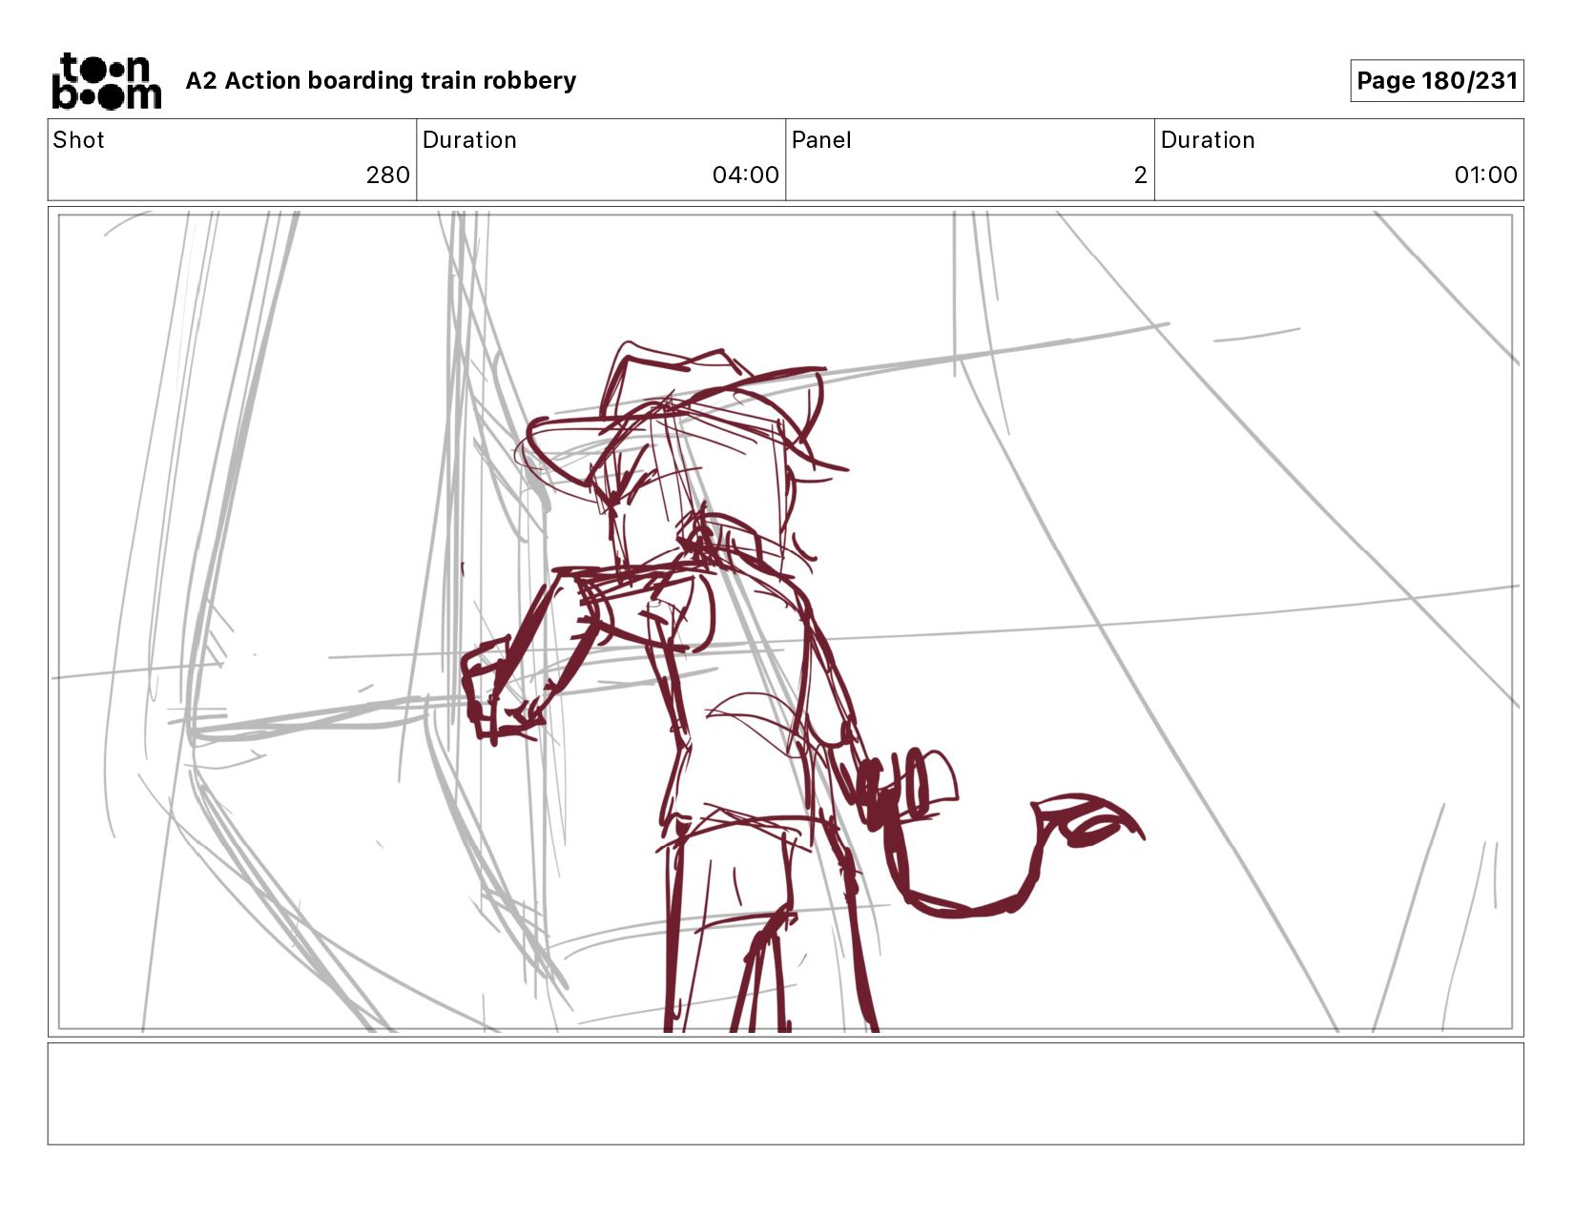Select the shot duration value '04:00'

(745, 175)
